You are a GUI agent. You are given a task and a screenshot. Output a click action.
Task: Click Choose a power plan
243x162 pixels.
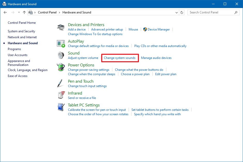(x=135, y=74)
